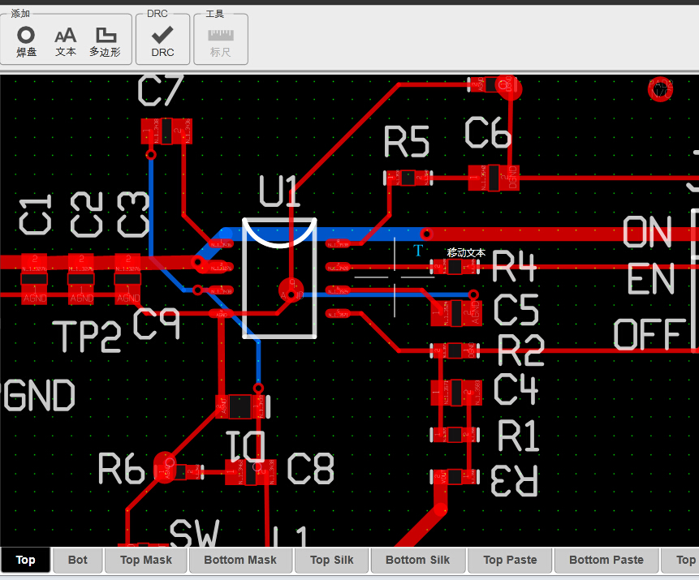Choose the 文本 text tool

pos(66,42)
